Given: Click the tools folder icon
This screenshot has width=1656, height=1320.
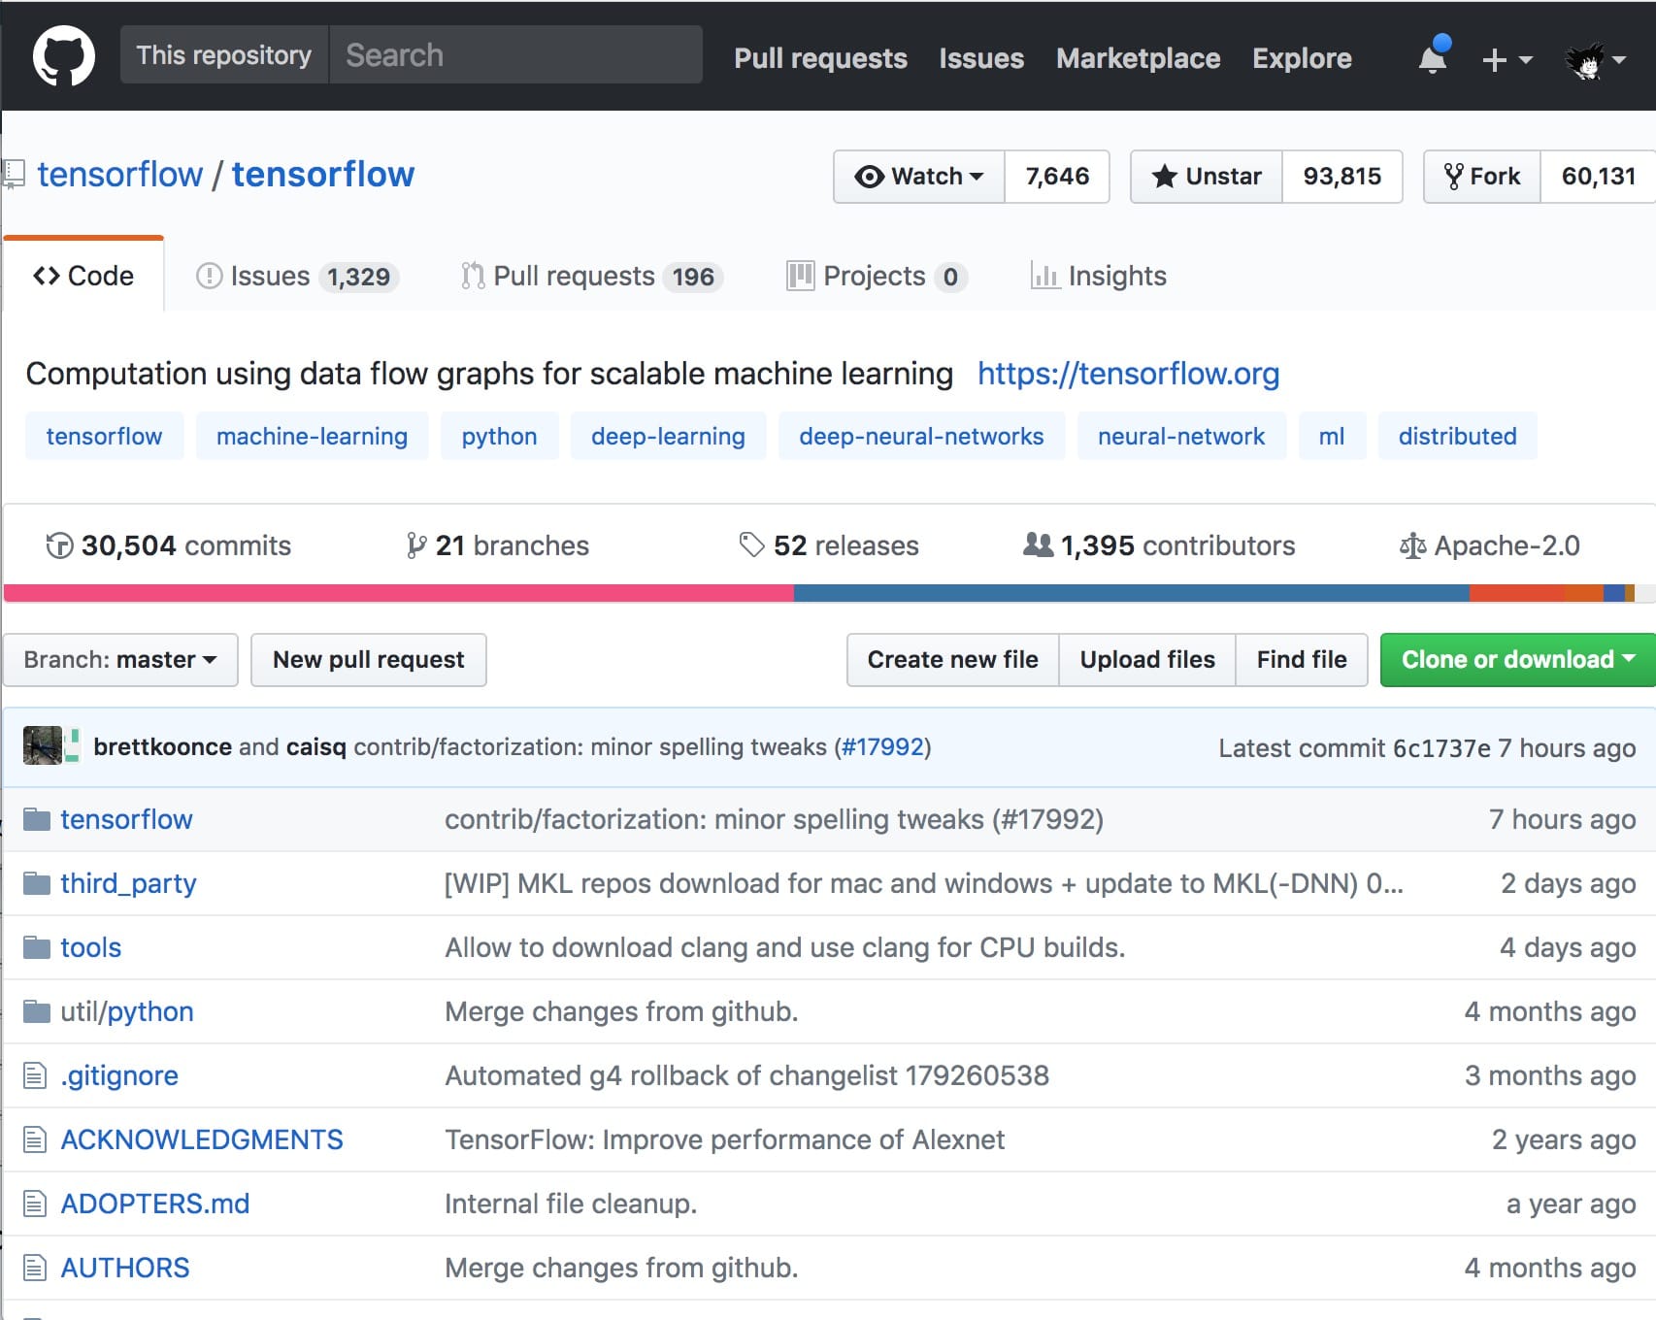Looking at the screenshot, I should coord(37,948).
